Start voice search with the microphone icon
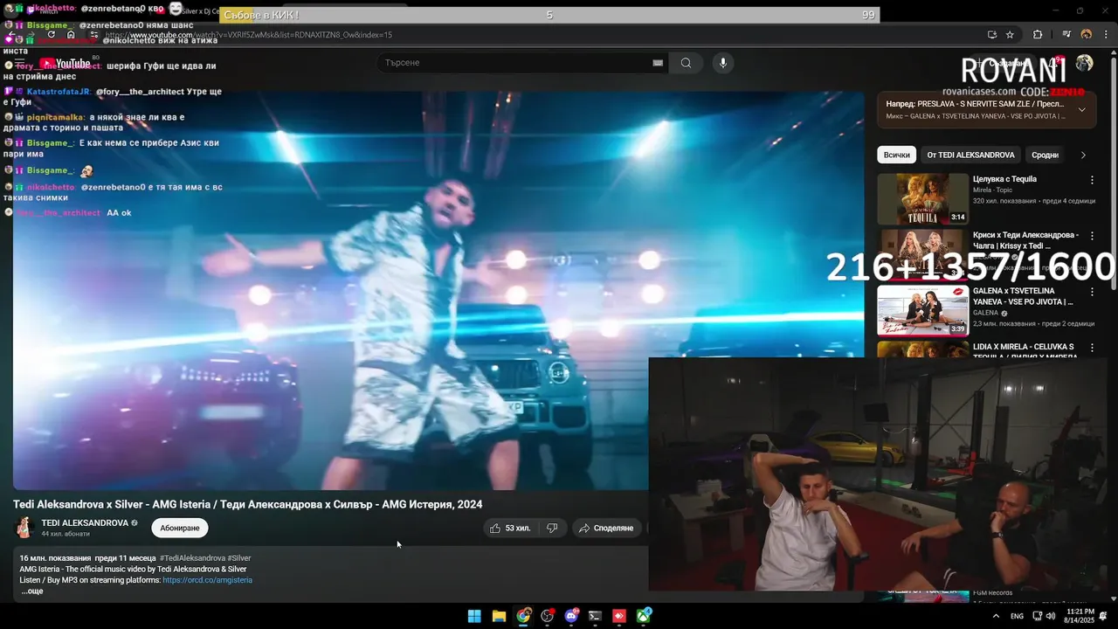The image size is (1118, 629). 722,63
